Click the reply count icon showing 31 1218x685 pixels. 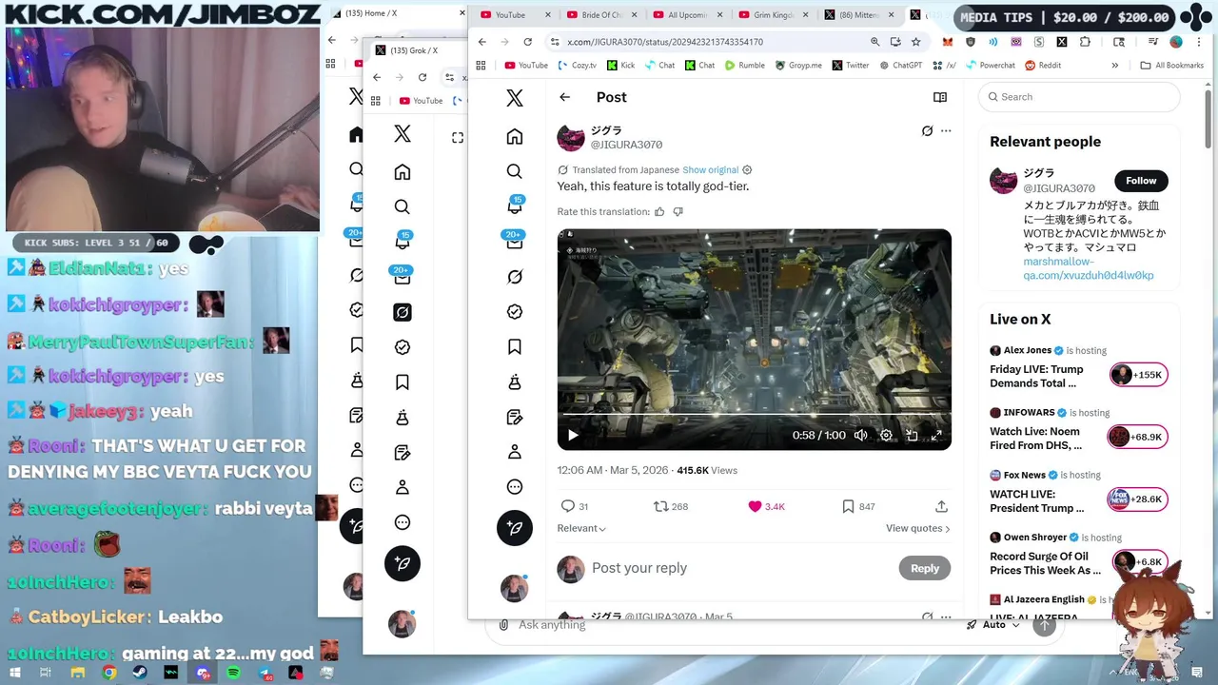pos(568,506)
